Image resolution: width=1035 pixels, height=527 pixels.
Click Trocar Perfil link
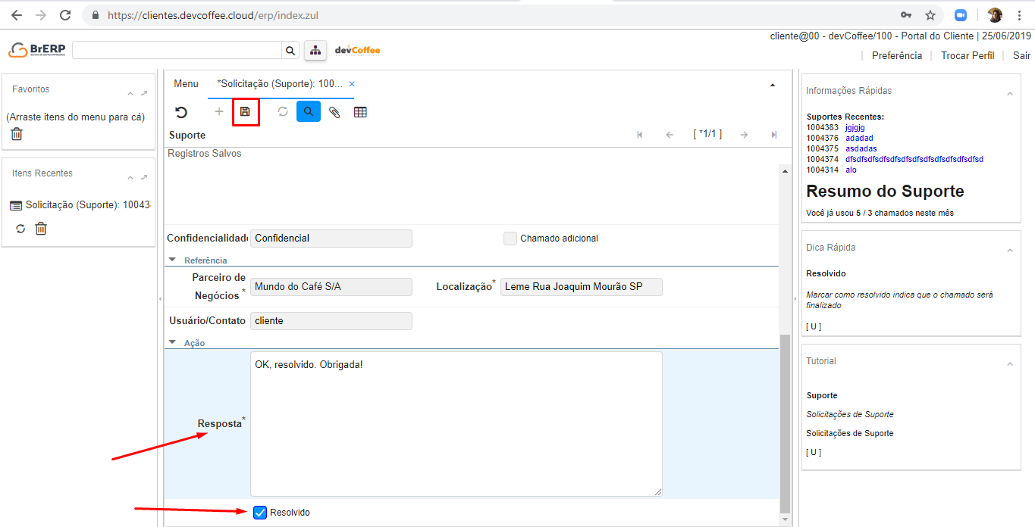click(x=967, y=55)
